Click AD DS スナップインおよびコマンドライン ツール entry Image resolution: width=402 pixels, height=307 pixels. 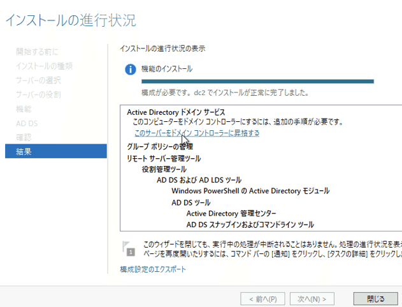[x=250, y=225]
